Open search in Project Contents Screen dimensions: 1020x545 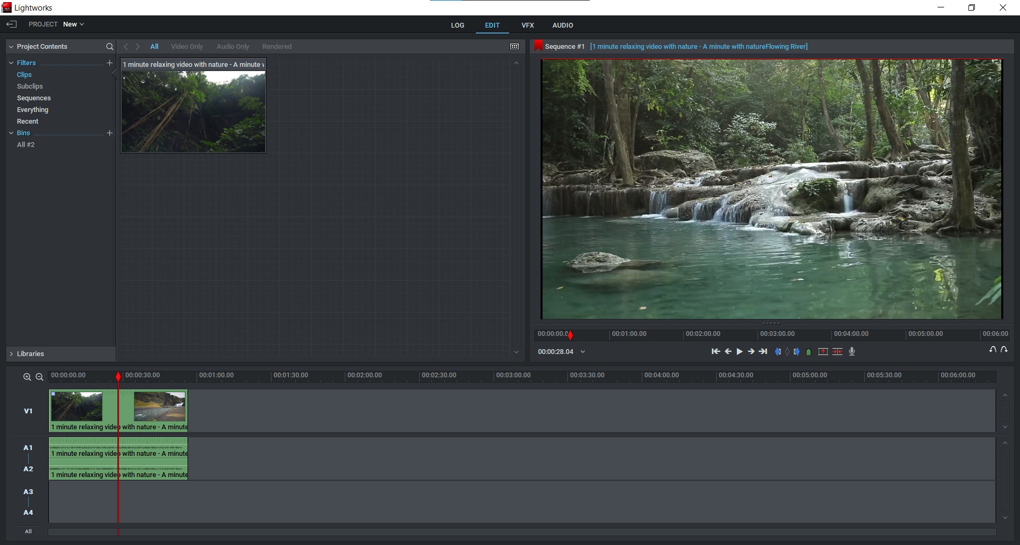[x=109, y=47]
